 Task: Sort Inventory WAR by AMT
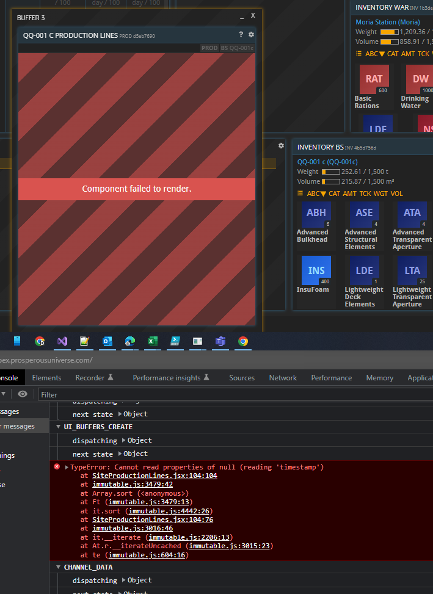pyautogui.click(x=408, y=54)
